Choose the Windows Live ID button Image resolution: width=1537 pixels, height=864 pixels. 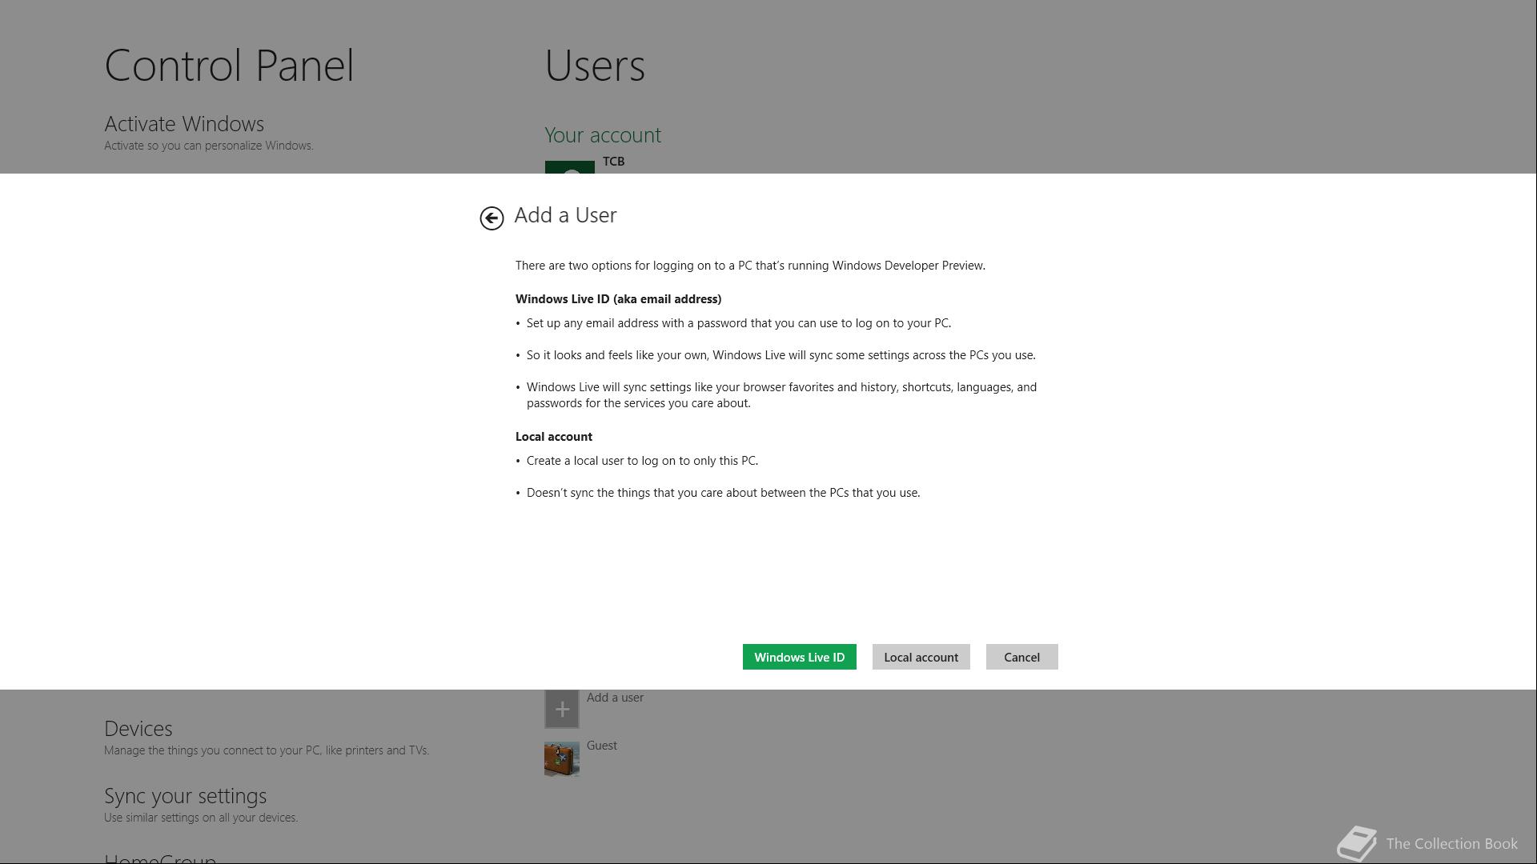coord(799,657)
